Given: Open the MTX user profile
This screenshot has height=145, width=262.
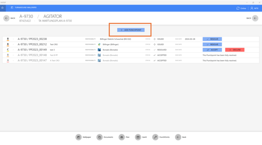Looking at the screenshot, I should (x=254, y=8).
